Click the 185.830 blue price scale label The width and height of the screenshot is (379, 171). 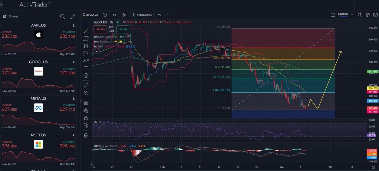[x=373, y=101]
